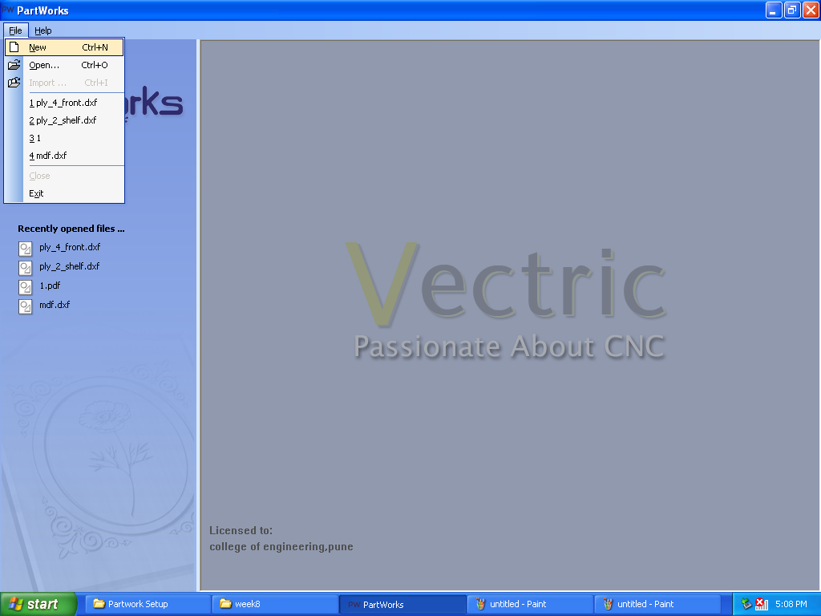821x616 pixels.
Task: Open ply_2_shelf.dxf from recently opened files
Action: point(69,266)
